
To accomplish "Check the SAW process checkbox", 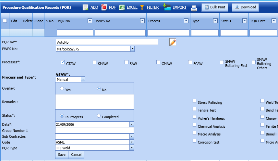I will (x=127, y=62).
